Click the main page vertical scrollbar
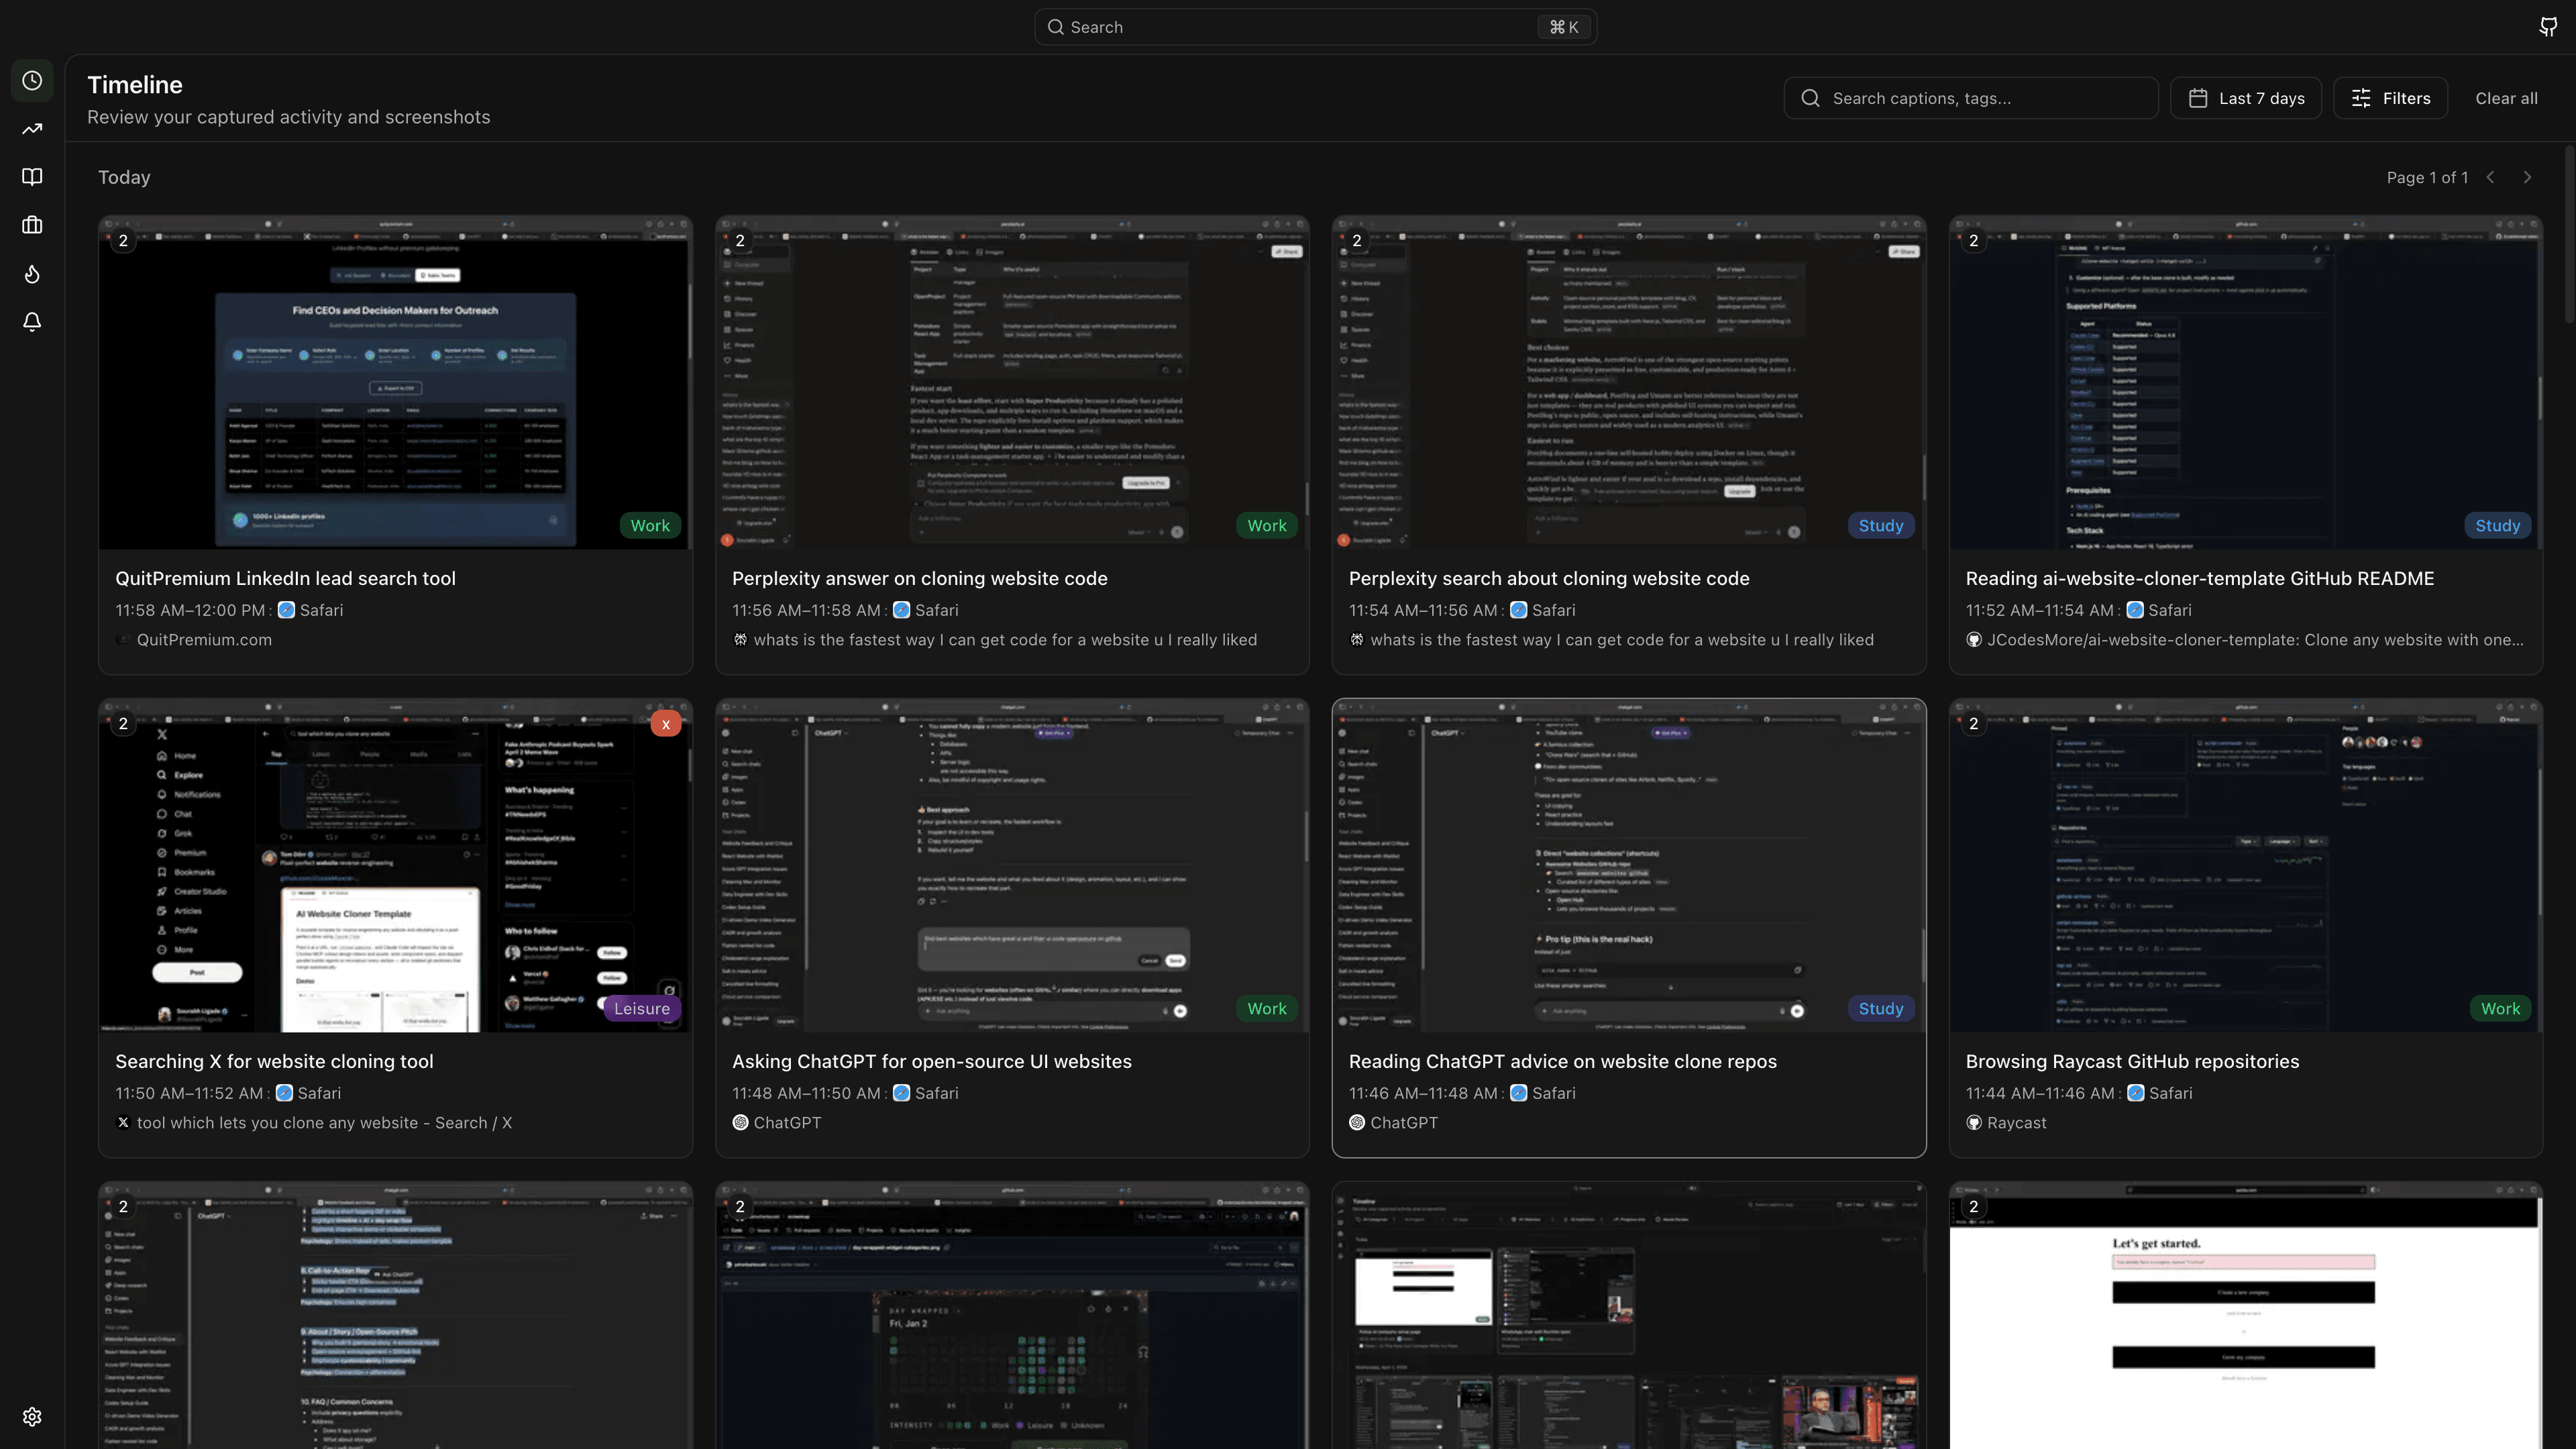 2570,234
